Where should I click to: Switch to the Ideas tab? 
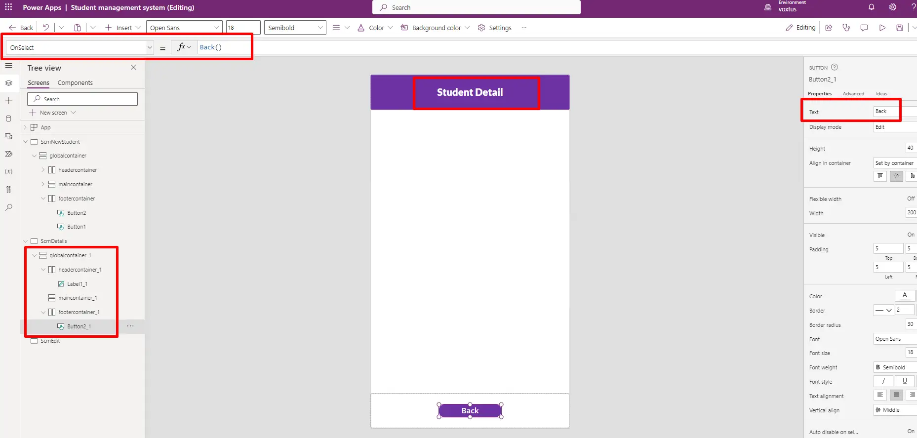point(881,94)
